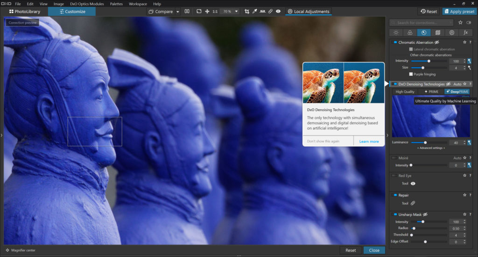Check Lateral chromatic aberration checkbox
Screen dimensions: 478x257
(x=411, y=49)
